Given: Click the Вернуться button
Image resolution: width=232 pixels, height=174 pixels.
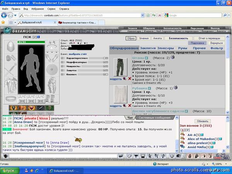Looking at the screenshot, I should [217, 43].
